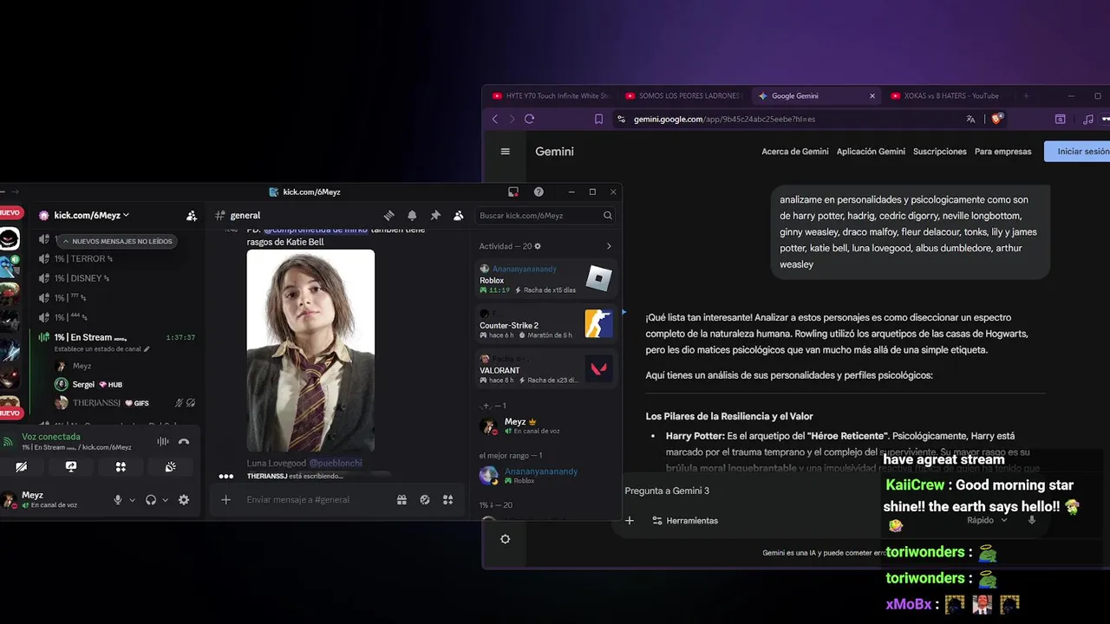Go back in the browser

tap(495, 120)
